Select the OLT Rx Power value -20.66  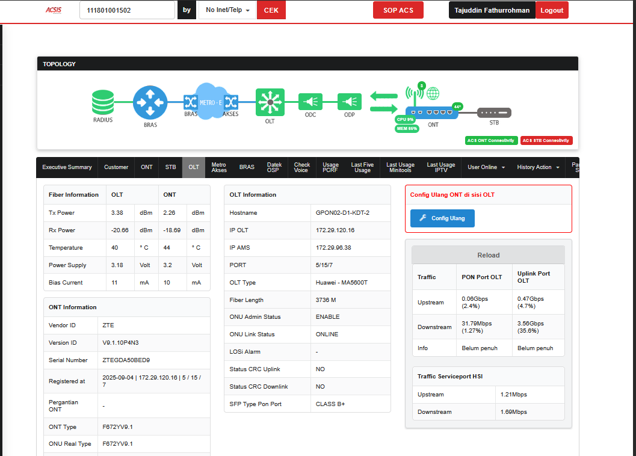tap(120, 230)
